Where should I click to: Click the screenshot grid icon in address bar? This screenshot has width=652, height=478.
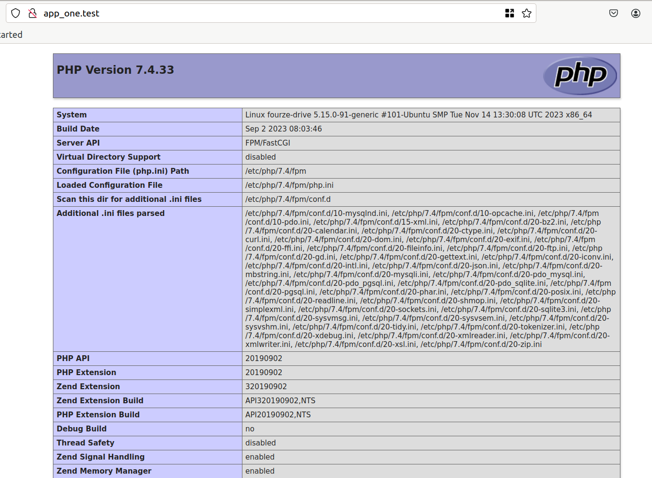pyautogui.click(x=509, y=13)
